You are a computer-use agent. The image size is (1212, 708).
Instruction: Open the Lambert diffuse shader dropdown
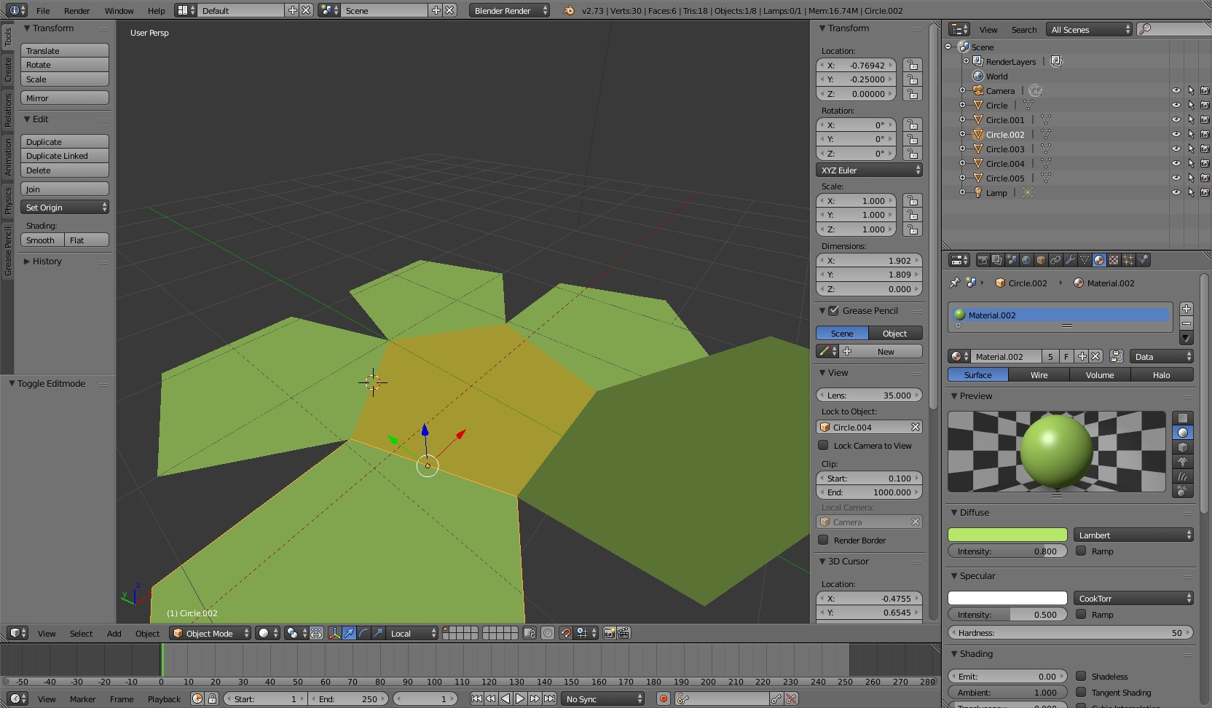click(x=1133, y=535)
